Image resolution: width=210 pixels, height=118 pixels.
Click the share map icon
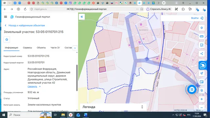201,54
